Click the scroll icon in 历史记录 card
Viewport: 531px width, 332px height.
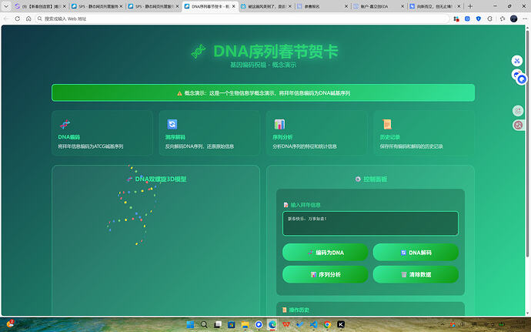click(x=387, y=125)
